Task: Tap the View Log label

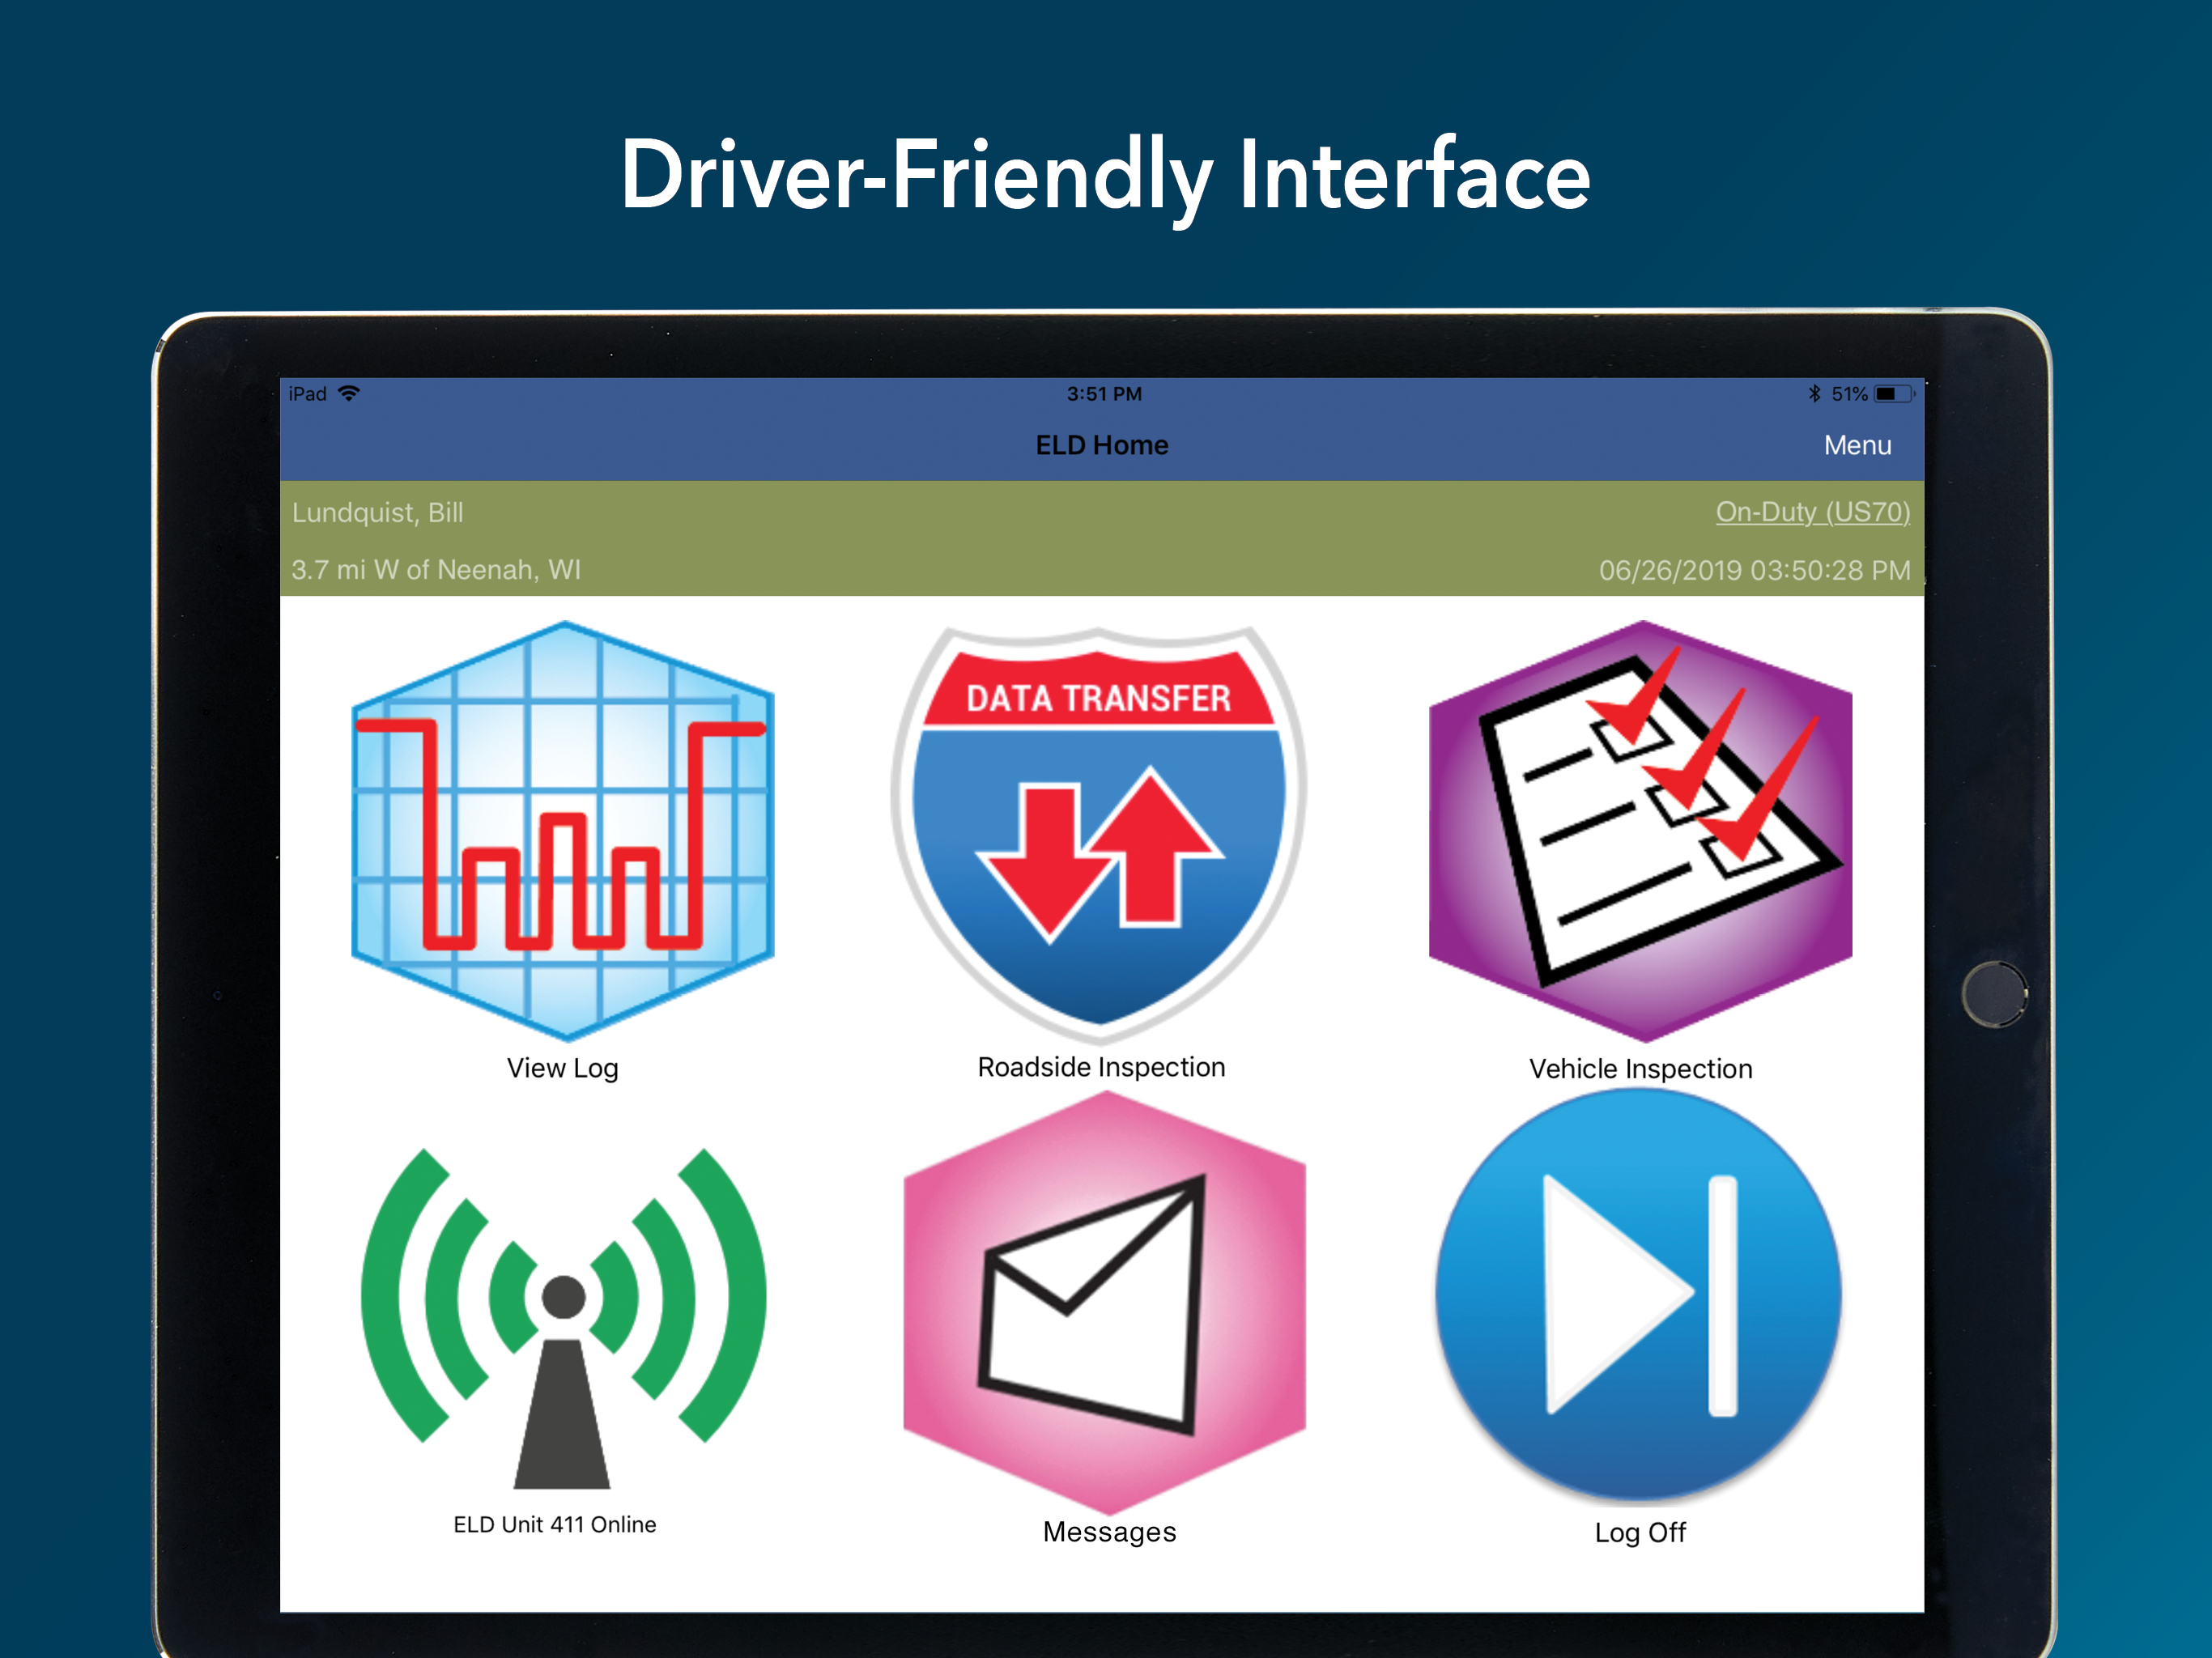Action: click(x=563, y=1068)
